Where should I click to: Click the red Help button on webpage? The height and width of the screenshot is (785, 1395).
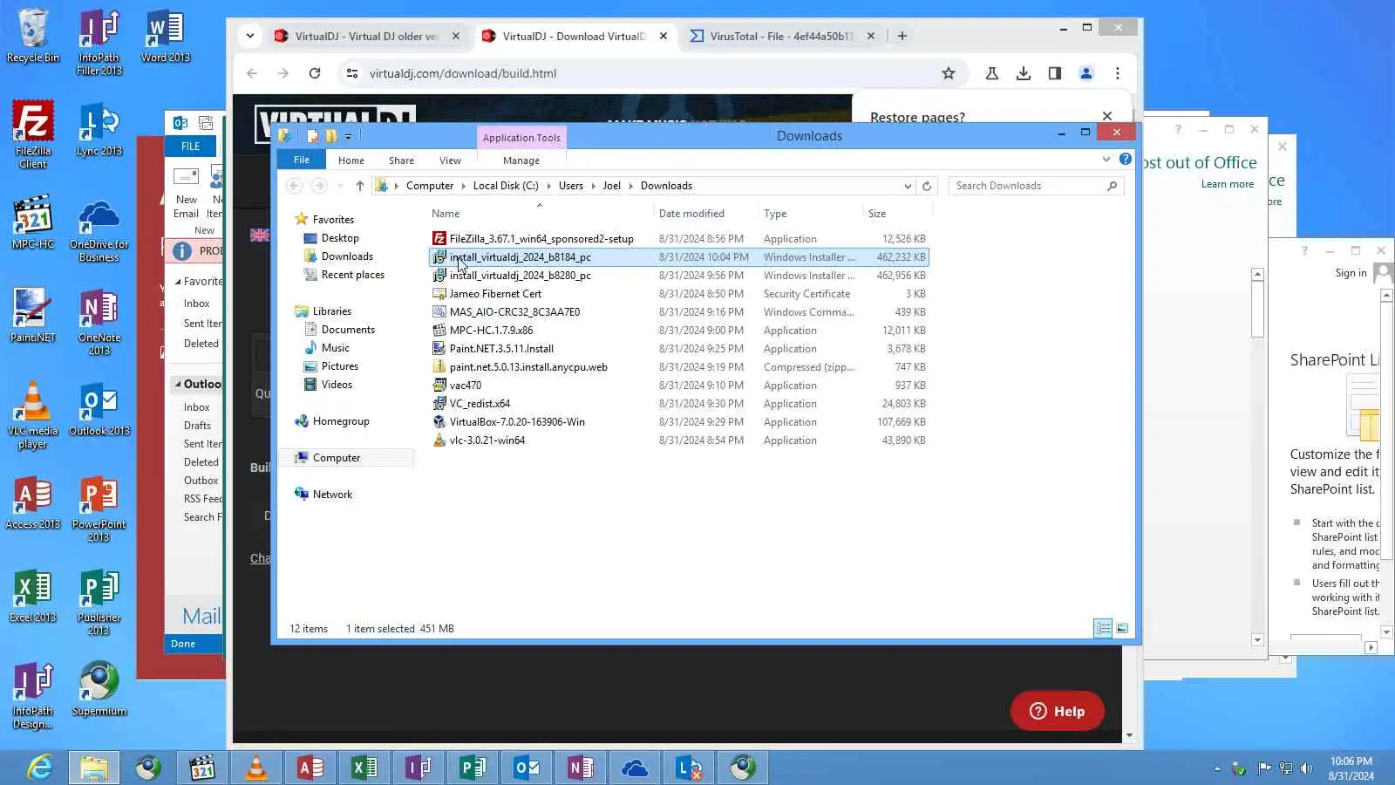coord(1058,711)
